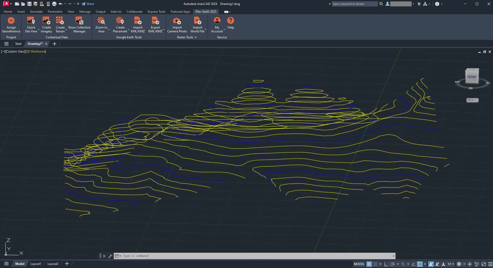Click Save As icon
The height and width of the screenshot is (268, 493).
pyautogui.click(x=36, y=4)
